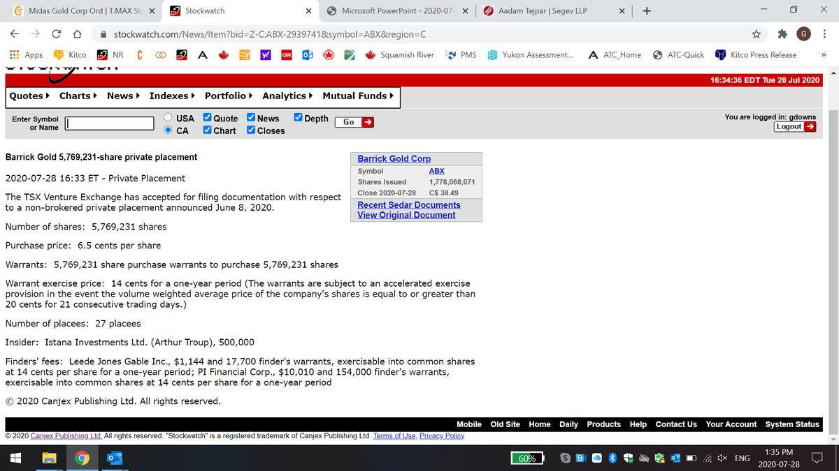Expand the Analytics menu
The height and width of the screenshot is (471, 839).
click(x=287, y=96)
